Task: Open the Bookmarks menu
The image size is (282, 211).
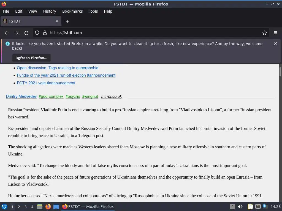Action: (x=72, y=11)
